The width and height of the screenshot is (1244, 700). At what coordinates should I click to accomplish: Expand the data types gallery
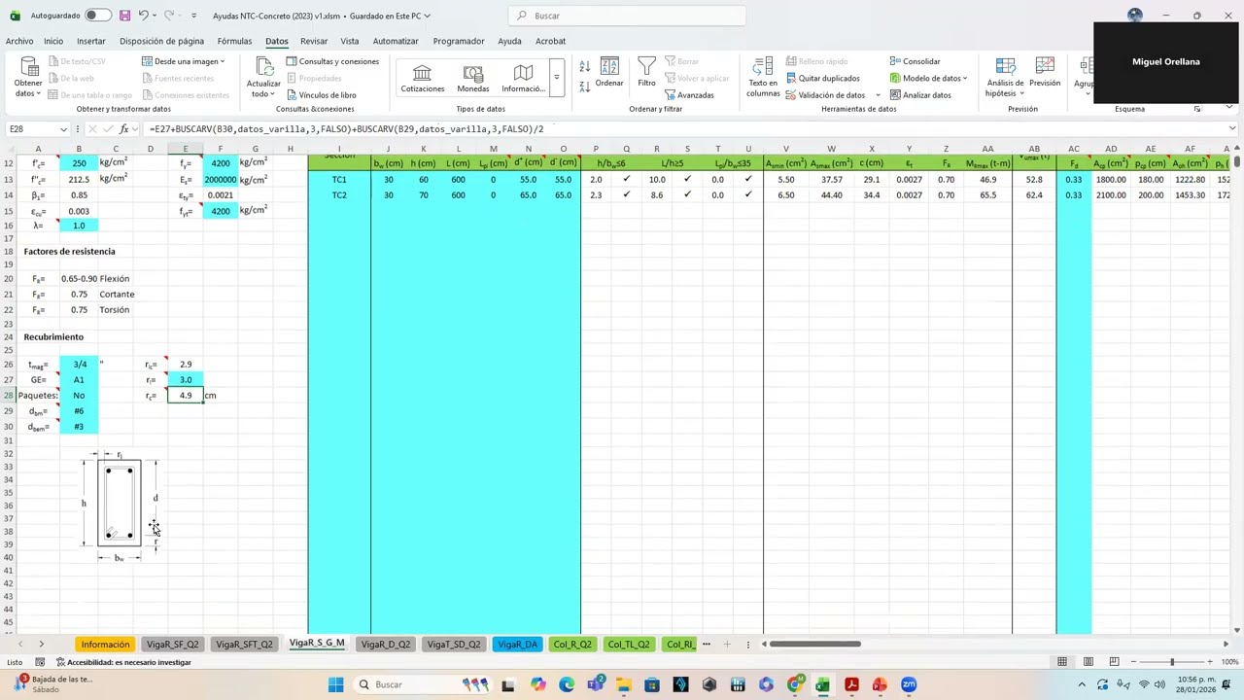(x=556, y=78)
